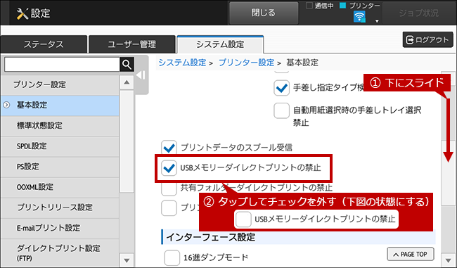Click the search magnifier icon
The image size is (457, 268).
[127, 64]
